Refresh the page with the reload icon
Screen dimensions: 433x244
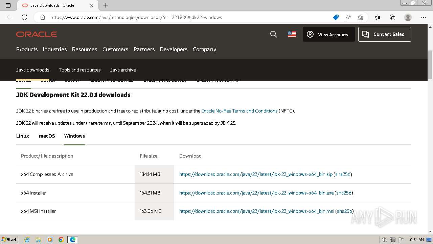(24, 17)
